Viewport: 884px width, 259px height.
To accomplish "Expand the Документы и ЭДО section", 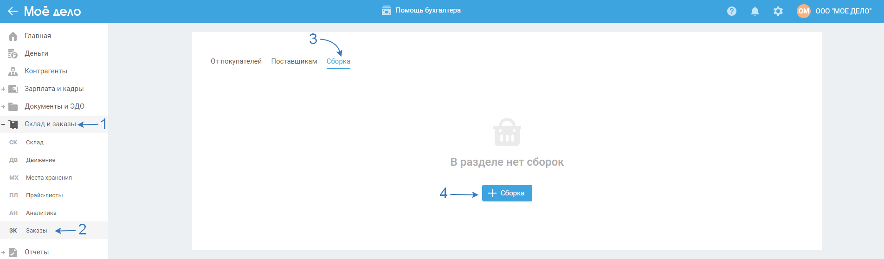I will click(3, 107).
